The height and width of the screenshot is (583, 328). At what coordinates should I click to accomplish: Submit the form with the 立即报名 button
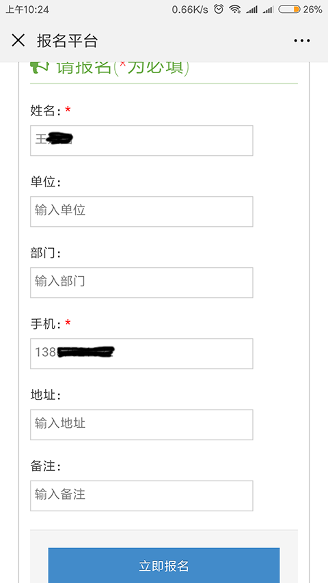(164, 565)
